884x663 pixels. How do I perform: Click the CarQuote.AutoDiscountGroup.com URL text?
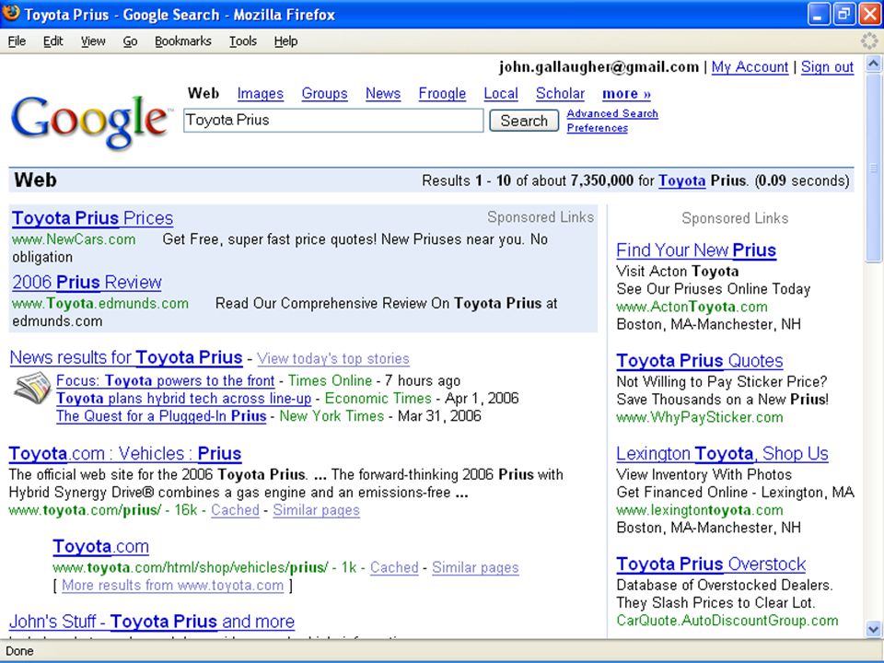point(727,621)
